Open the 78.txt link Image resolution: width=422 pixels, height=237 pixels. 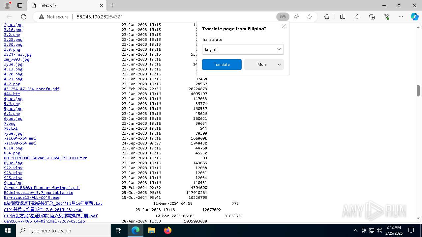[11, 128]
